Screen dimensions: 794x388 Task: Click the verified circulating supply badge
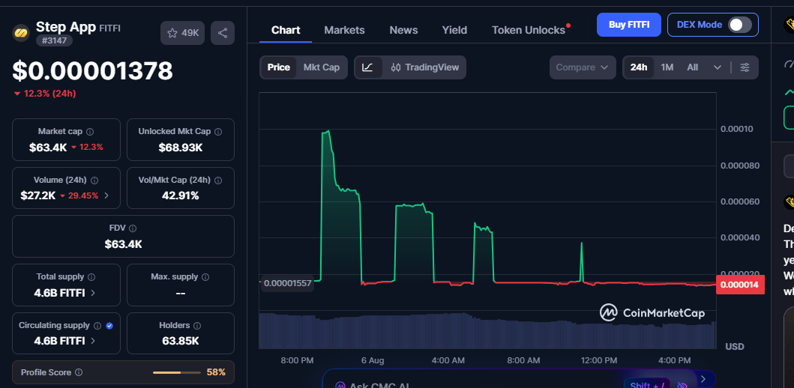click(109, 326)
